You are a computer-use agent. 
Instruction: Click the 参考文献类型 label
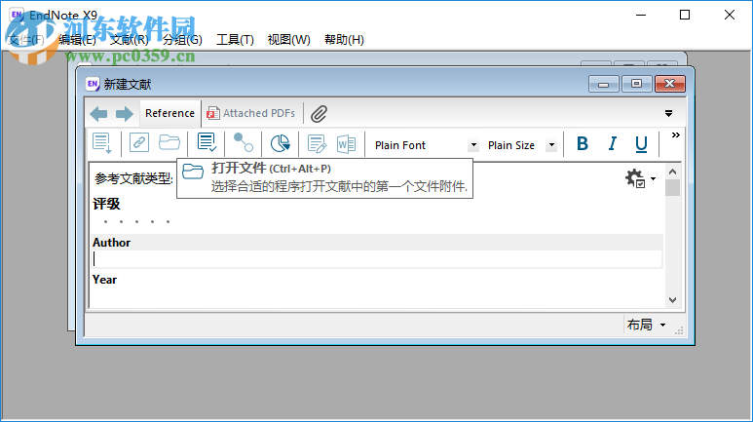[x=133, y=178]
